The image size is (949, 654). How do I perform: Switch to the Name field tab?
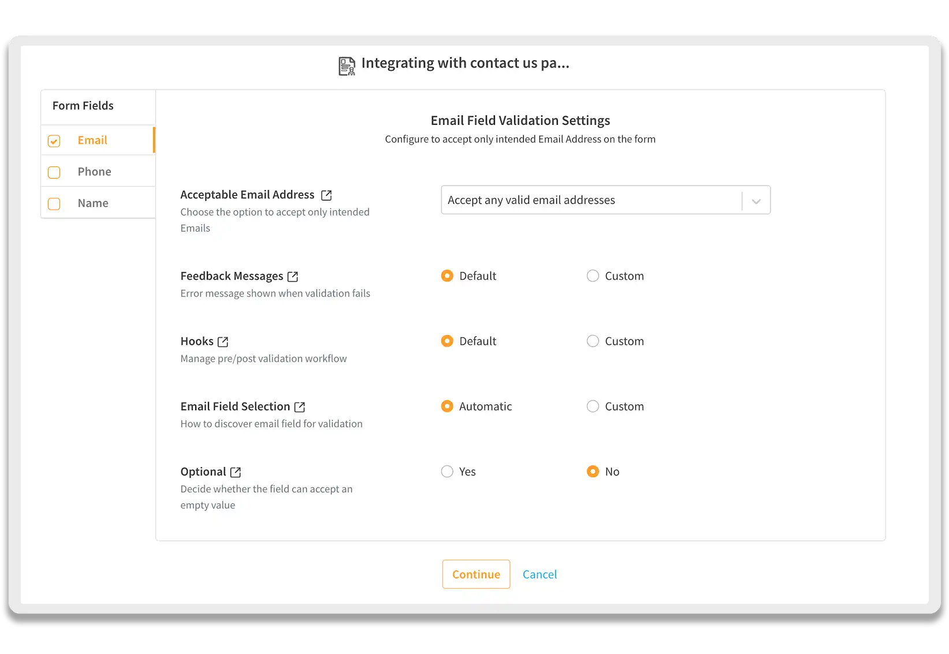pos(93,203)
